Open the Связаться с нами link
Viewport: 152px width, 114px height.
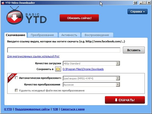pyautogui.click(x=73, y=109)
